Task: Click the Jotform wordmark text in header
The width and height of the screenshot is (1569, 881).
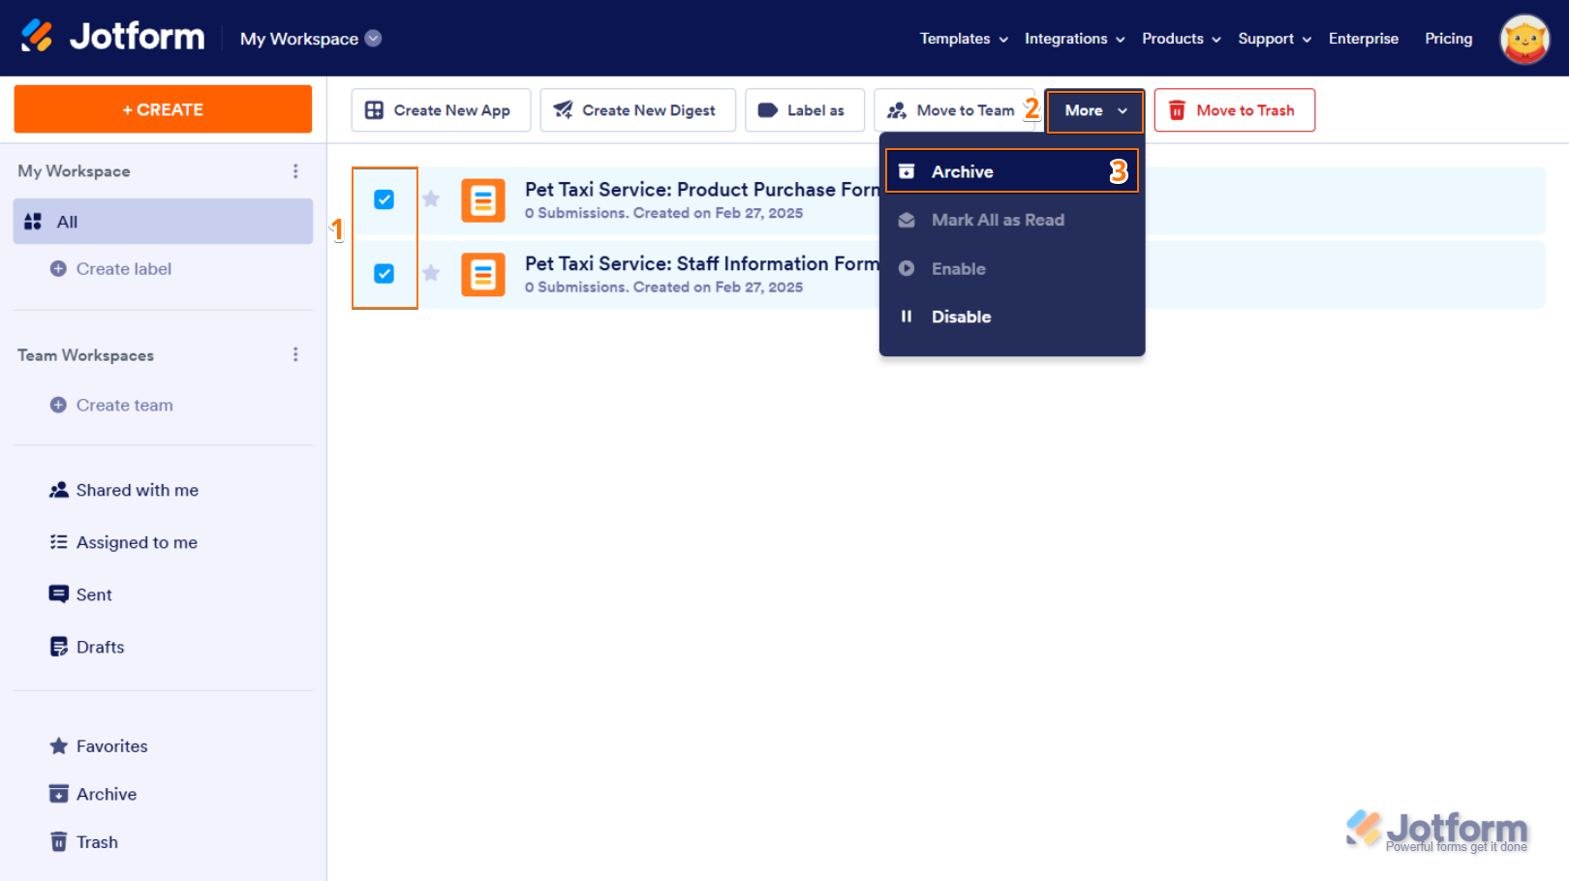Action: coord(138,37)
